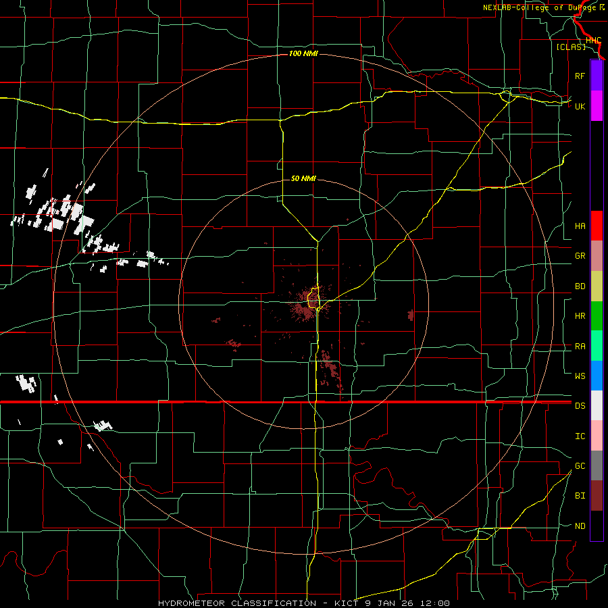Image resolution: width=608 pixels, height=608 pixels.
Task: Click the WS blue legend swatch
Action: coord(597,376)
